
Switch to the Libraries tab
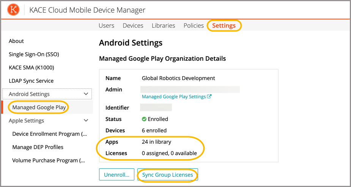163,25
